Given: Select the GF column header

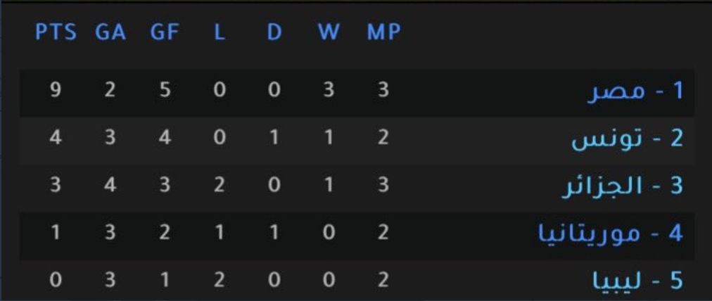Looking at the screenshot, I should pyautogui.click(x=165, y=33).
